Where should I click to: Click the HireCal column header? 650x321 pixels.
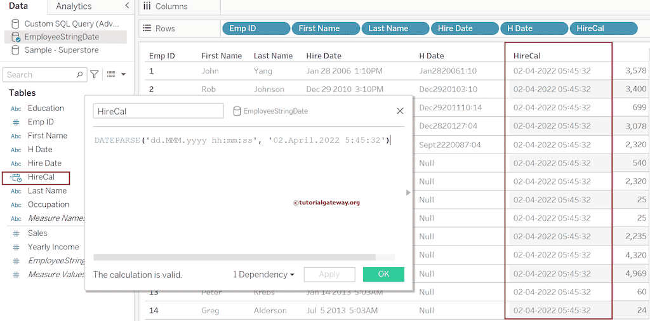point(527,56)
